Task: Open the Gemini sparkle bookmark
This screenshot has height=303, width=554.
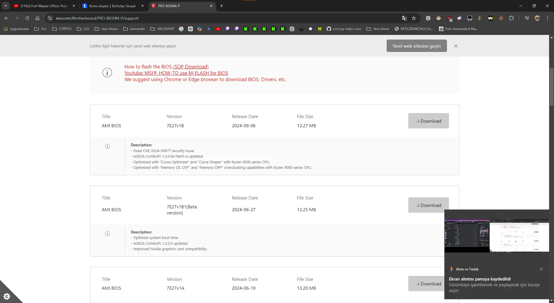Action: pyautogui.click(x=209, y=29)
